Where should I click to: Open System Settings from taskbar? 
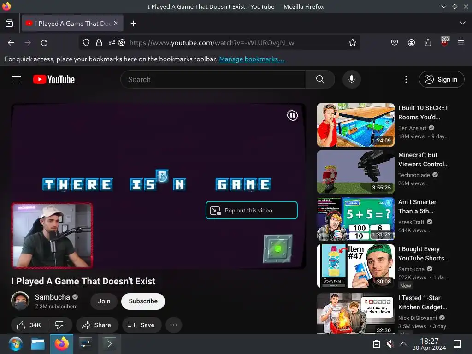(x=85, y=344)
